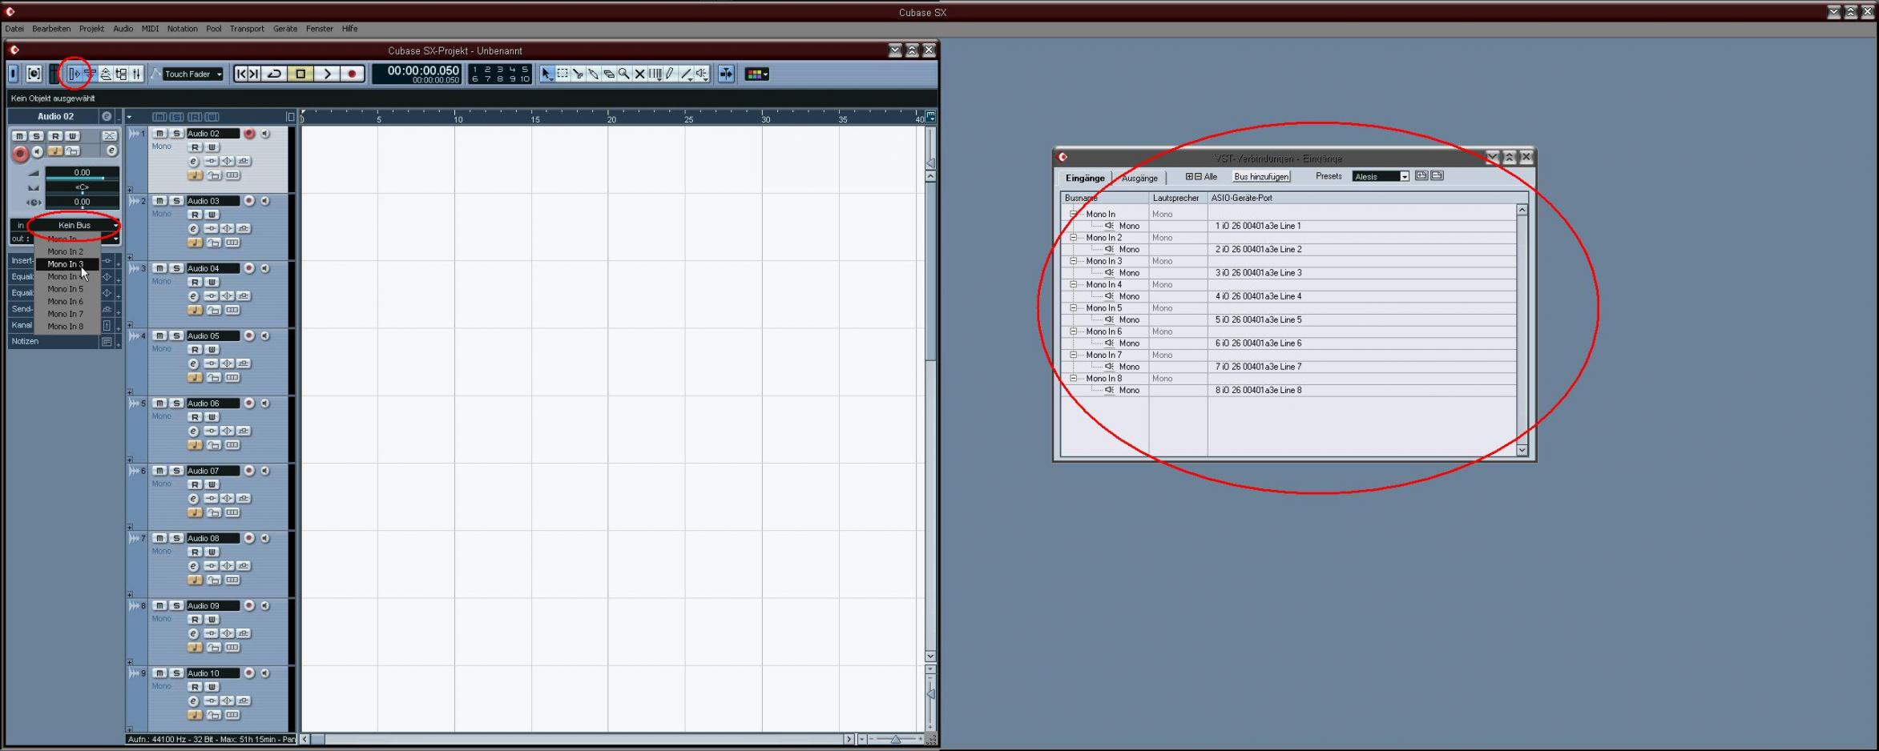Select the Glue tool in toolbar
1879x751 pixels.
tap(593, 74)
